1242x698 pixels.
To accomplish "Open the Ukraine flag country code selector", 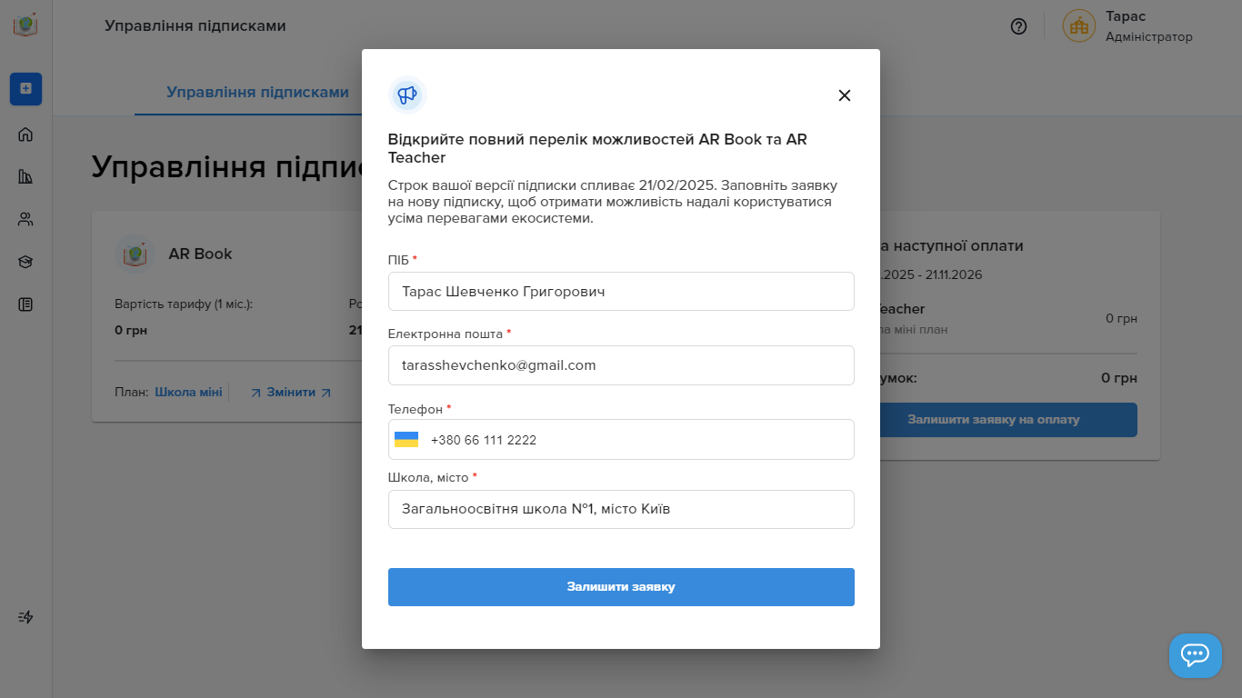I will 406,440.
